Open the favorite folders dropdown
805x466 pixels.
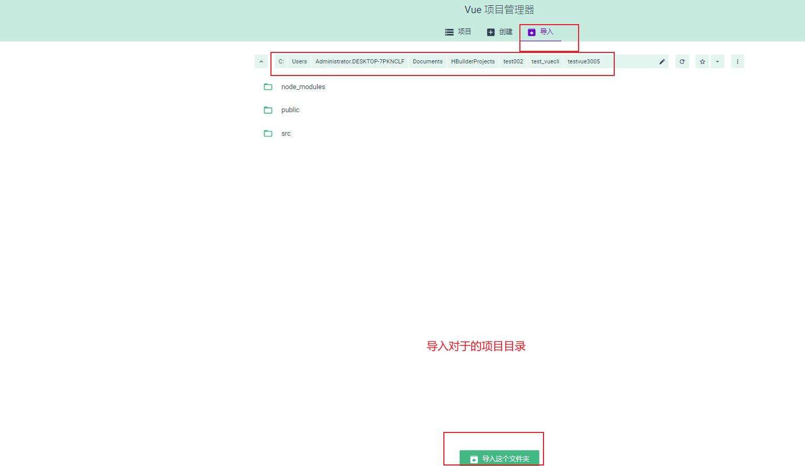coord(717,61)
